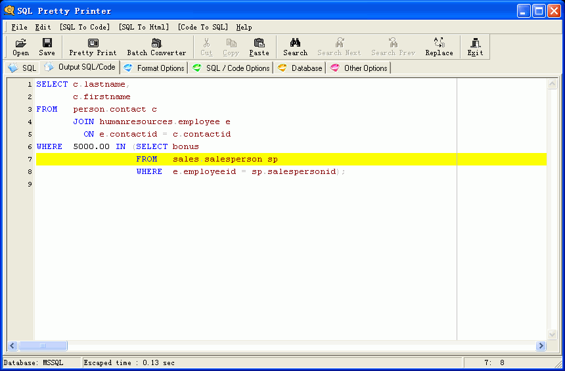Click the Cut scissors icon

(206, 43)
